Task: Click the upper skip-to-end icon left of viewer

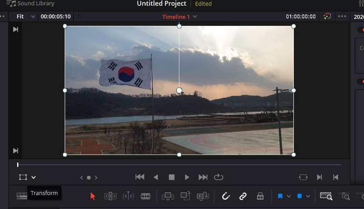Action: (15, 29)
